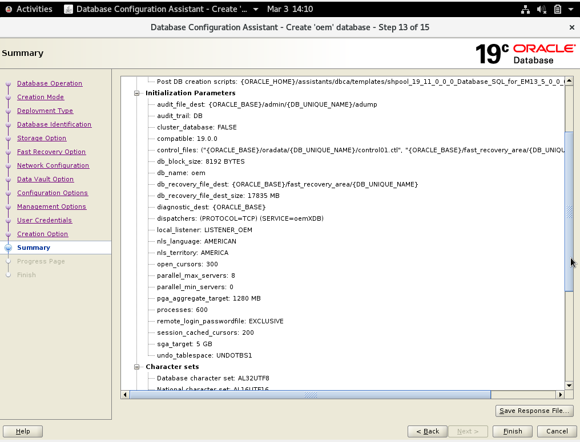Select session_cached_cursors: 200 row

tap(206, 333)
